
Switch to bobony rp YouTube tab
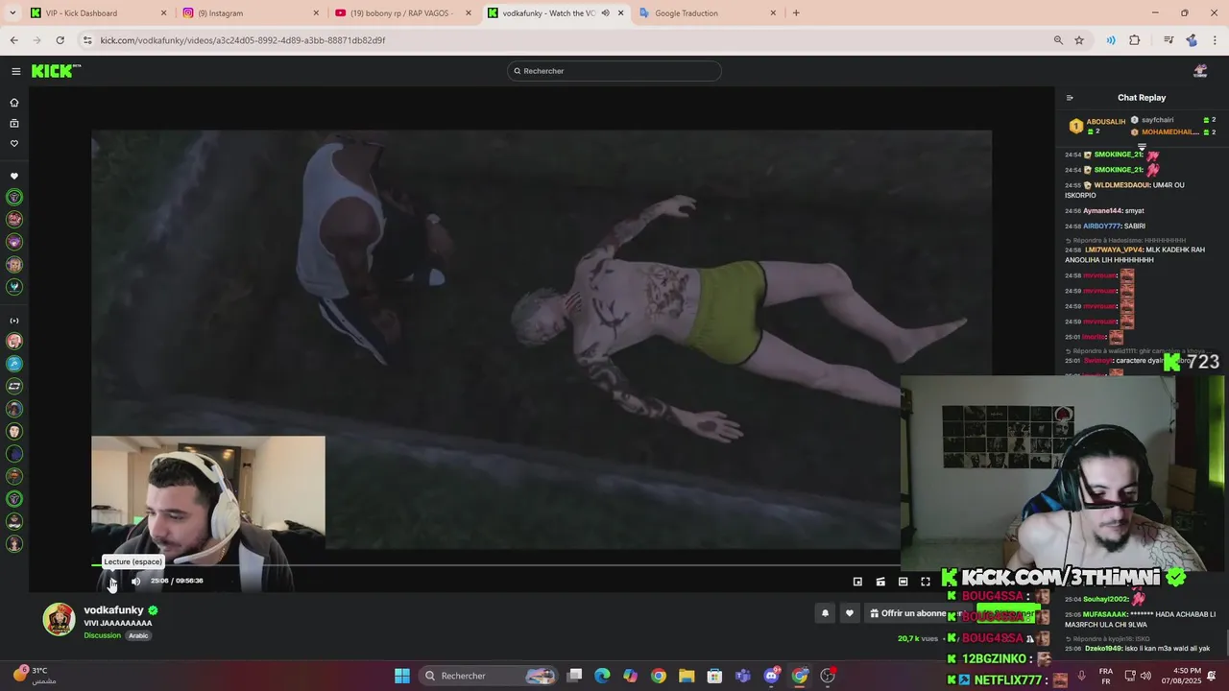[404, 13]
